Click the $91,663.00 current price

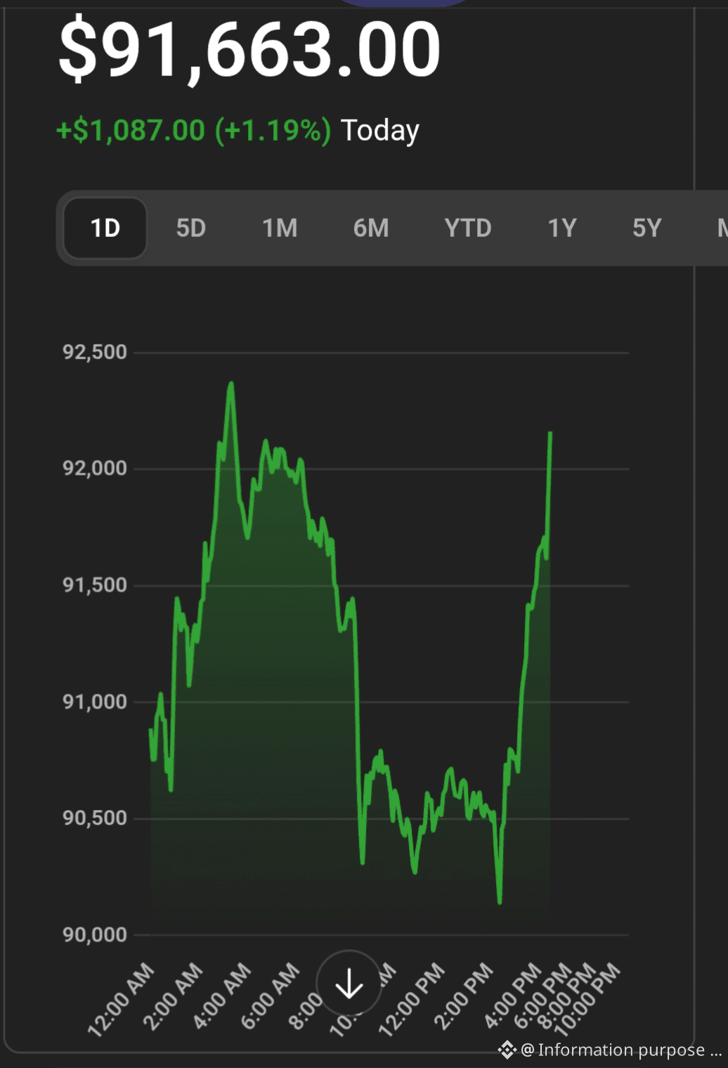tap(249, 49)
